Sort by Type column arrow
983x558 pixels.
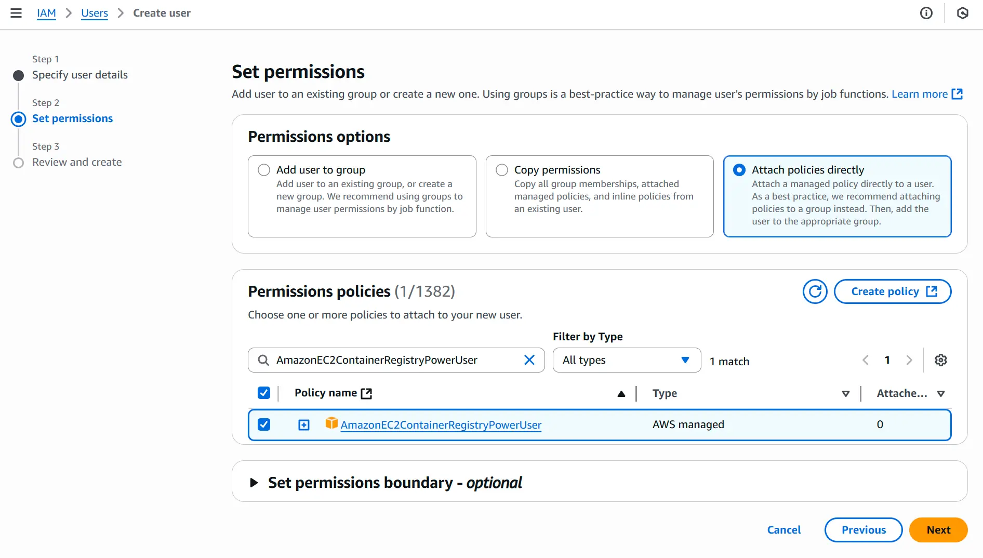tap(845, 394)
